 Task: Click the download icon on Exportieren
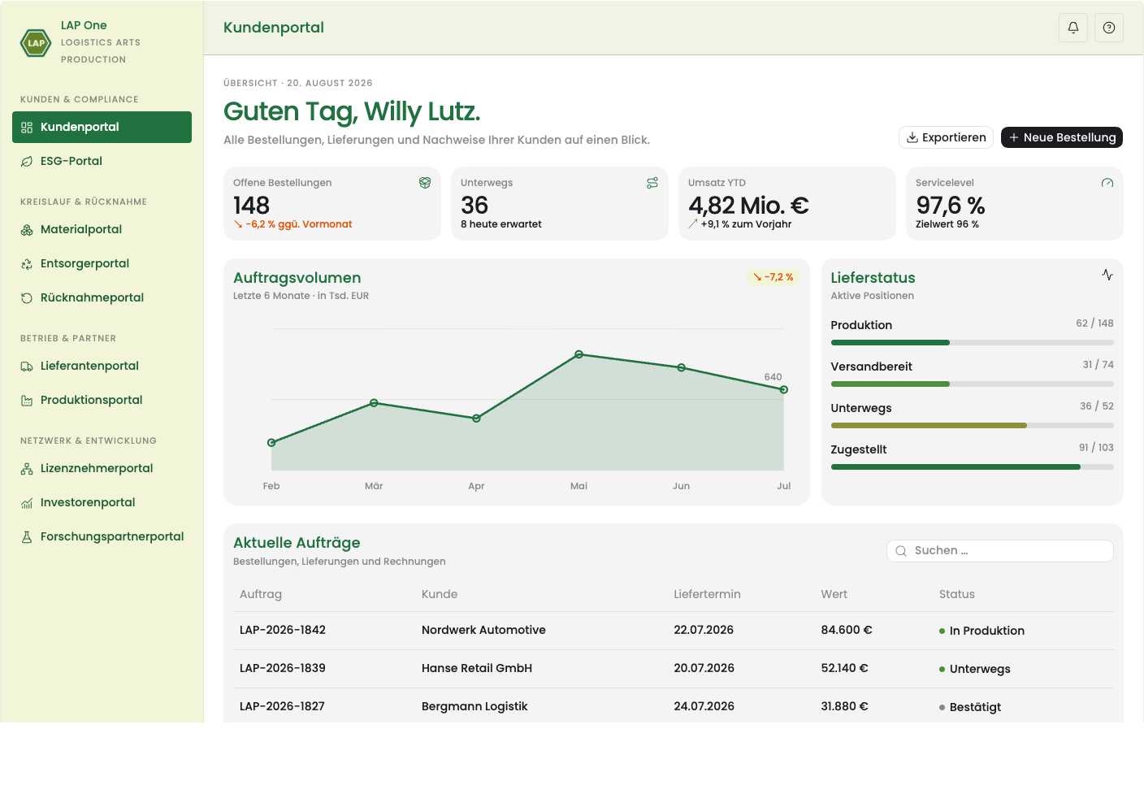pos(912,137)
